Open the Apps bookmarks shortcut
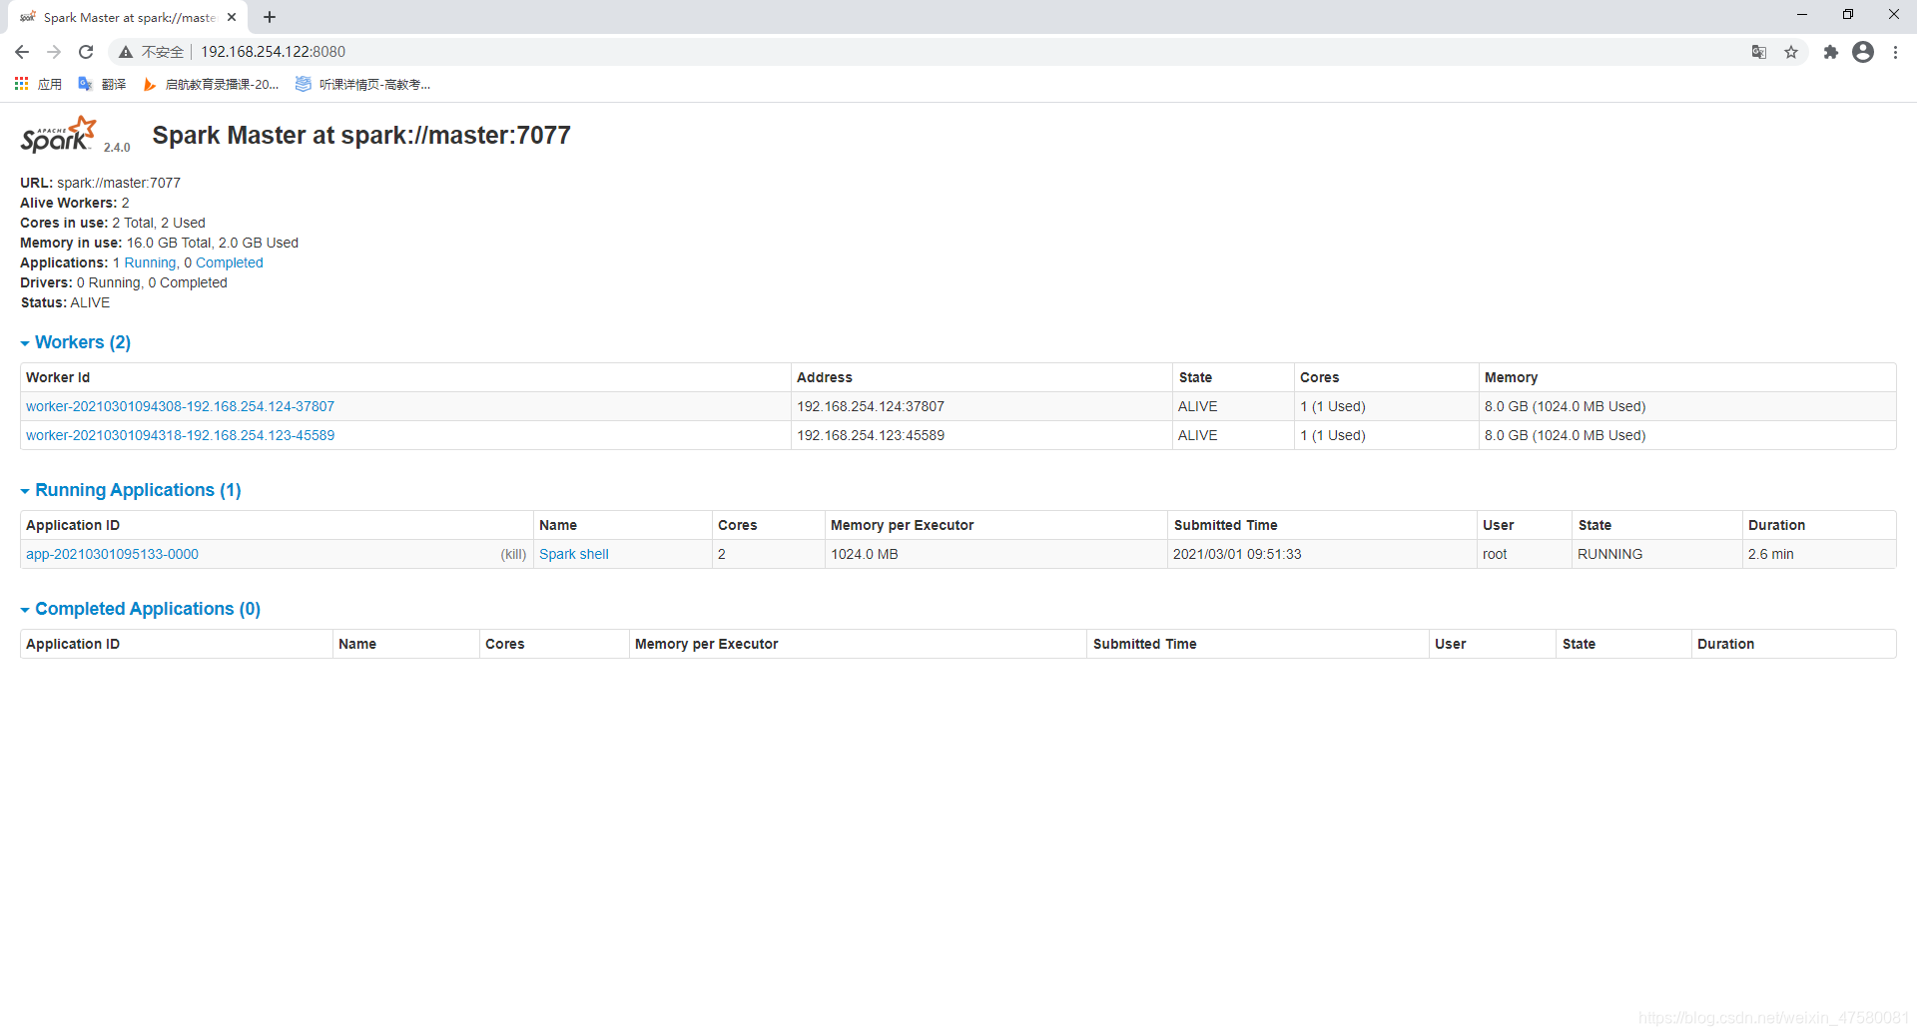Screen dimensions: 1917x1036 [x=38, y=85]
